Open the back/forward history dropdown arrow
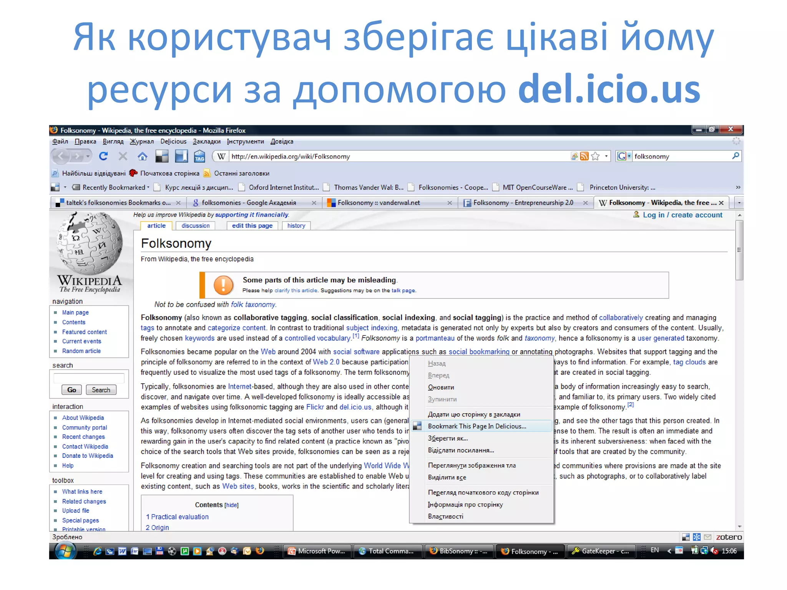Screen dimensions: 787x590 click(x=88, y=156)
